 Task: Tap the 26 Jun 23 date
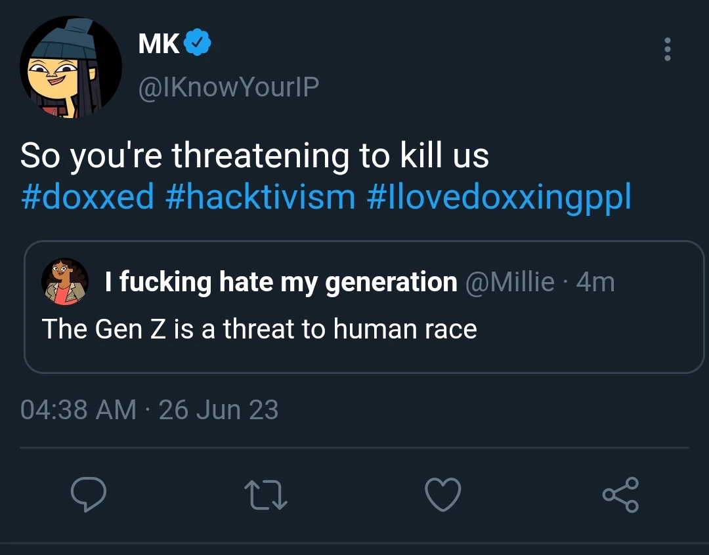click(x=219, y=410)
